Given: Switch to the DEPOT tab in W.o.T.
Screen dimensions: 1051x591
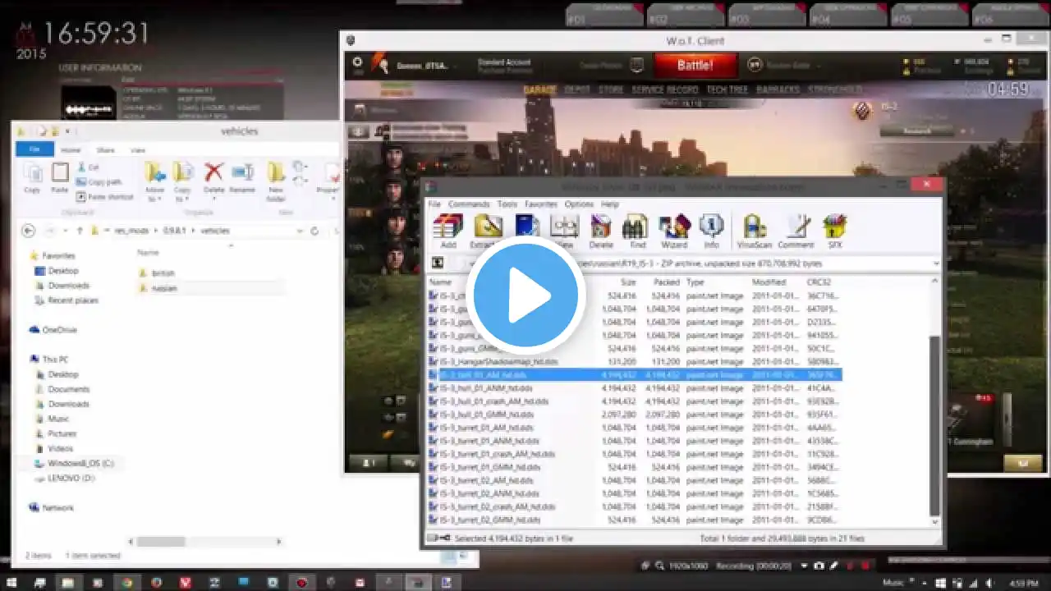Looking at the screenshot, I should click(x=577, y=89).
